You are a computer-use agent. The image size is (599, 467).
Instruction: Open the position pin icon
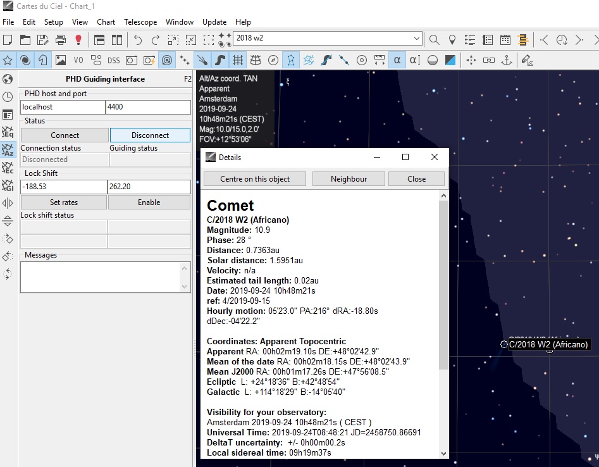452,40
